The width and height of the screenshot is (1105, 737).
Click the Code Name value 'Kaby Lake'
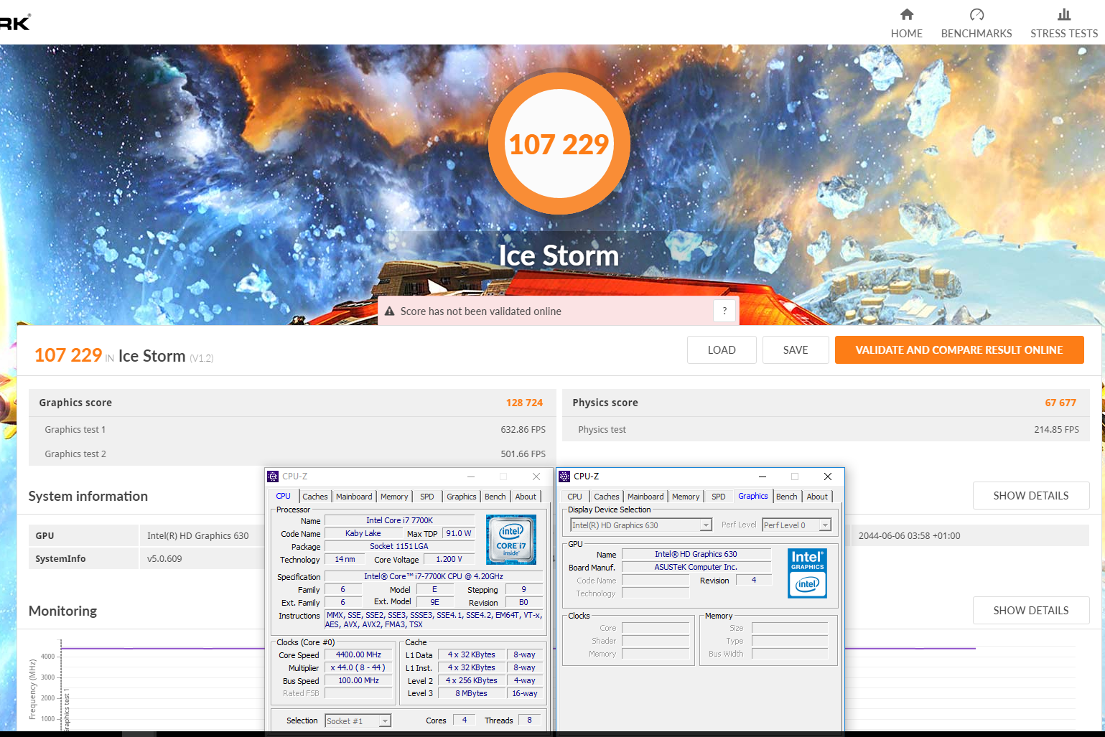pyautogui.click(x=363, y=533)
